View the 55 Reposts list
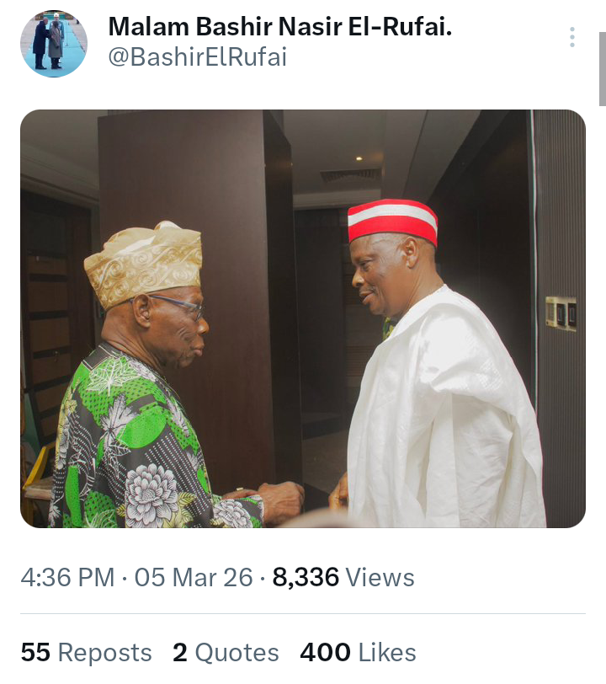The width and height of the screenshot is (606, 684). tap(86, 652)
